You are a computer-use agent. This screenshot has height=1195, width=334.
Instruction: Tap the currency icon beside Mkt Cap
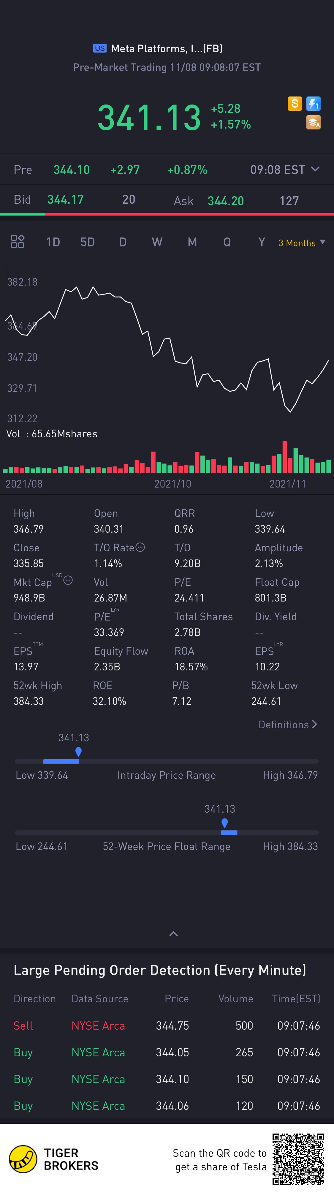click(68, 580)
